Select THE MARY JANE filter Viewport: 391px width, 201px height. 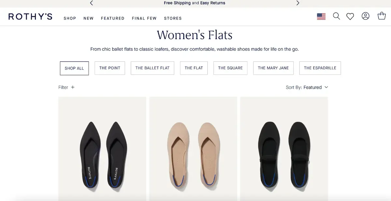[273, 68]
